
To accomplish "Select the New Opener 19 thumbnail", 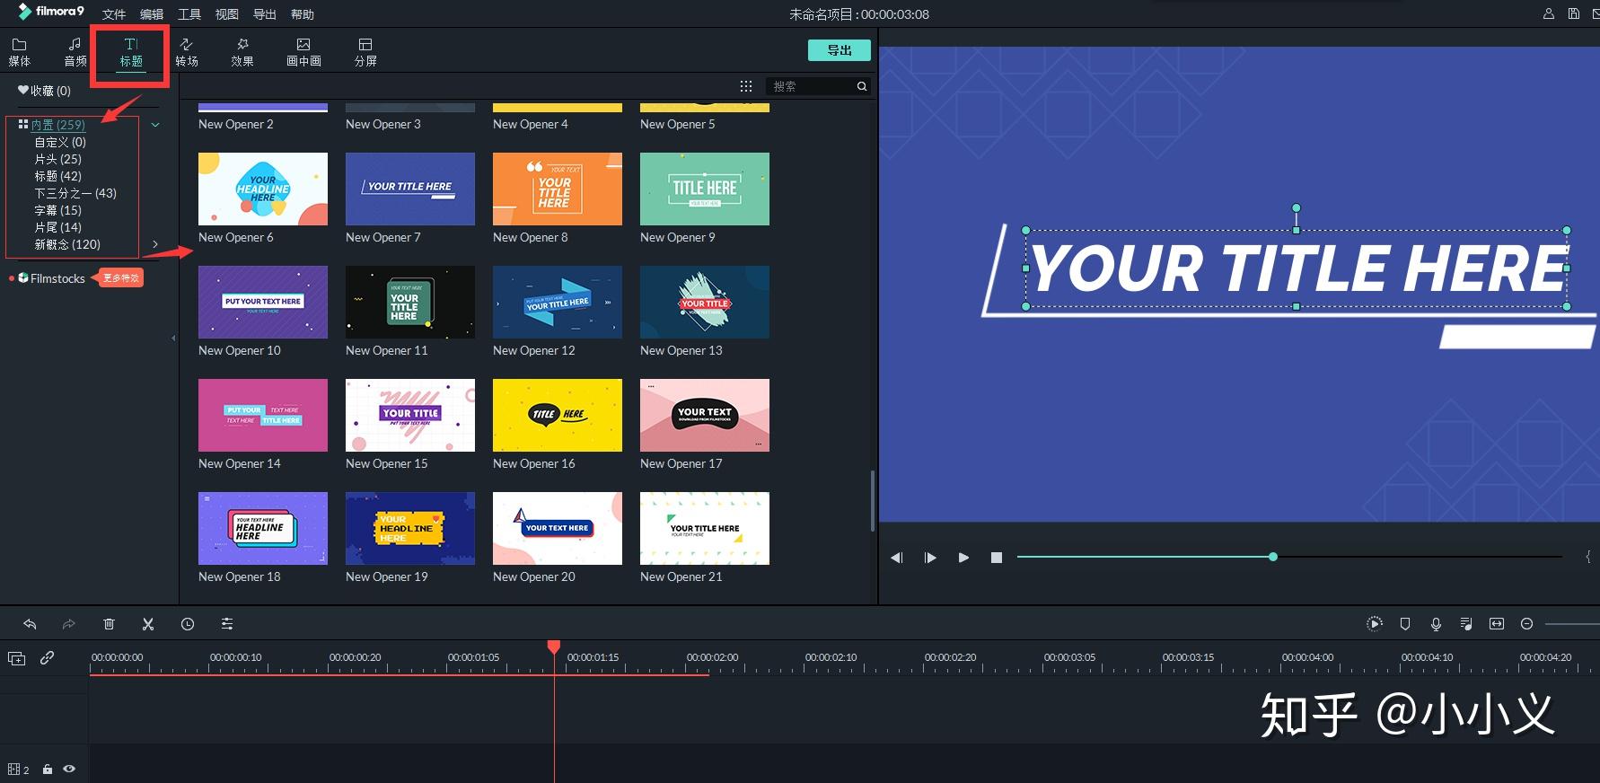I will click(x=410, y=528).
